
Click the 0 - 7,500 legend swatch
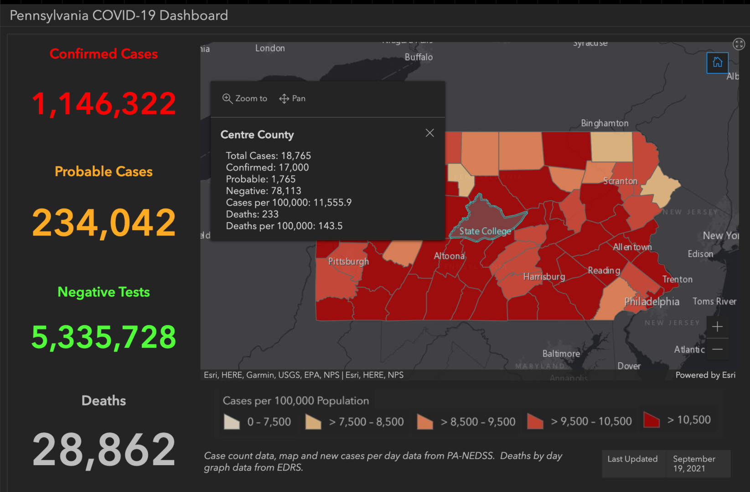tap(232, 421)
